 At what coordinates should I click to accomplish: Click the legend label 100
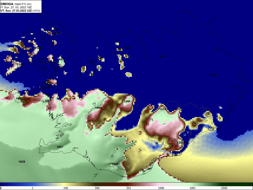(66, 188)
